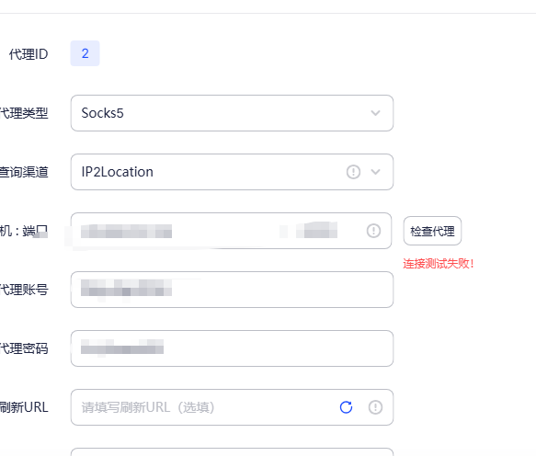Open the Socks5 proxy type combo box
Viewport: 536px width, 456px height.
[232, 113]
